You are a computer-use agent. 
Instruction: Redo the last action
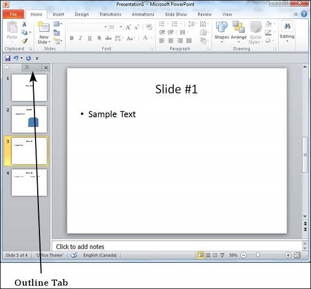coord(28,58)
